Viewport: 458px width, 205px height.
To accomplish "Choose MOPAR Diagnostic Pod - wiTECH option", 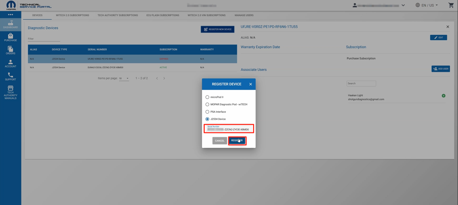I will 207,104.
